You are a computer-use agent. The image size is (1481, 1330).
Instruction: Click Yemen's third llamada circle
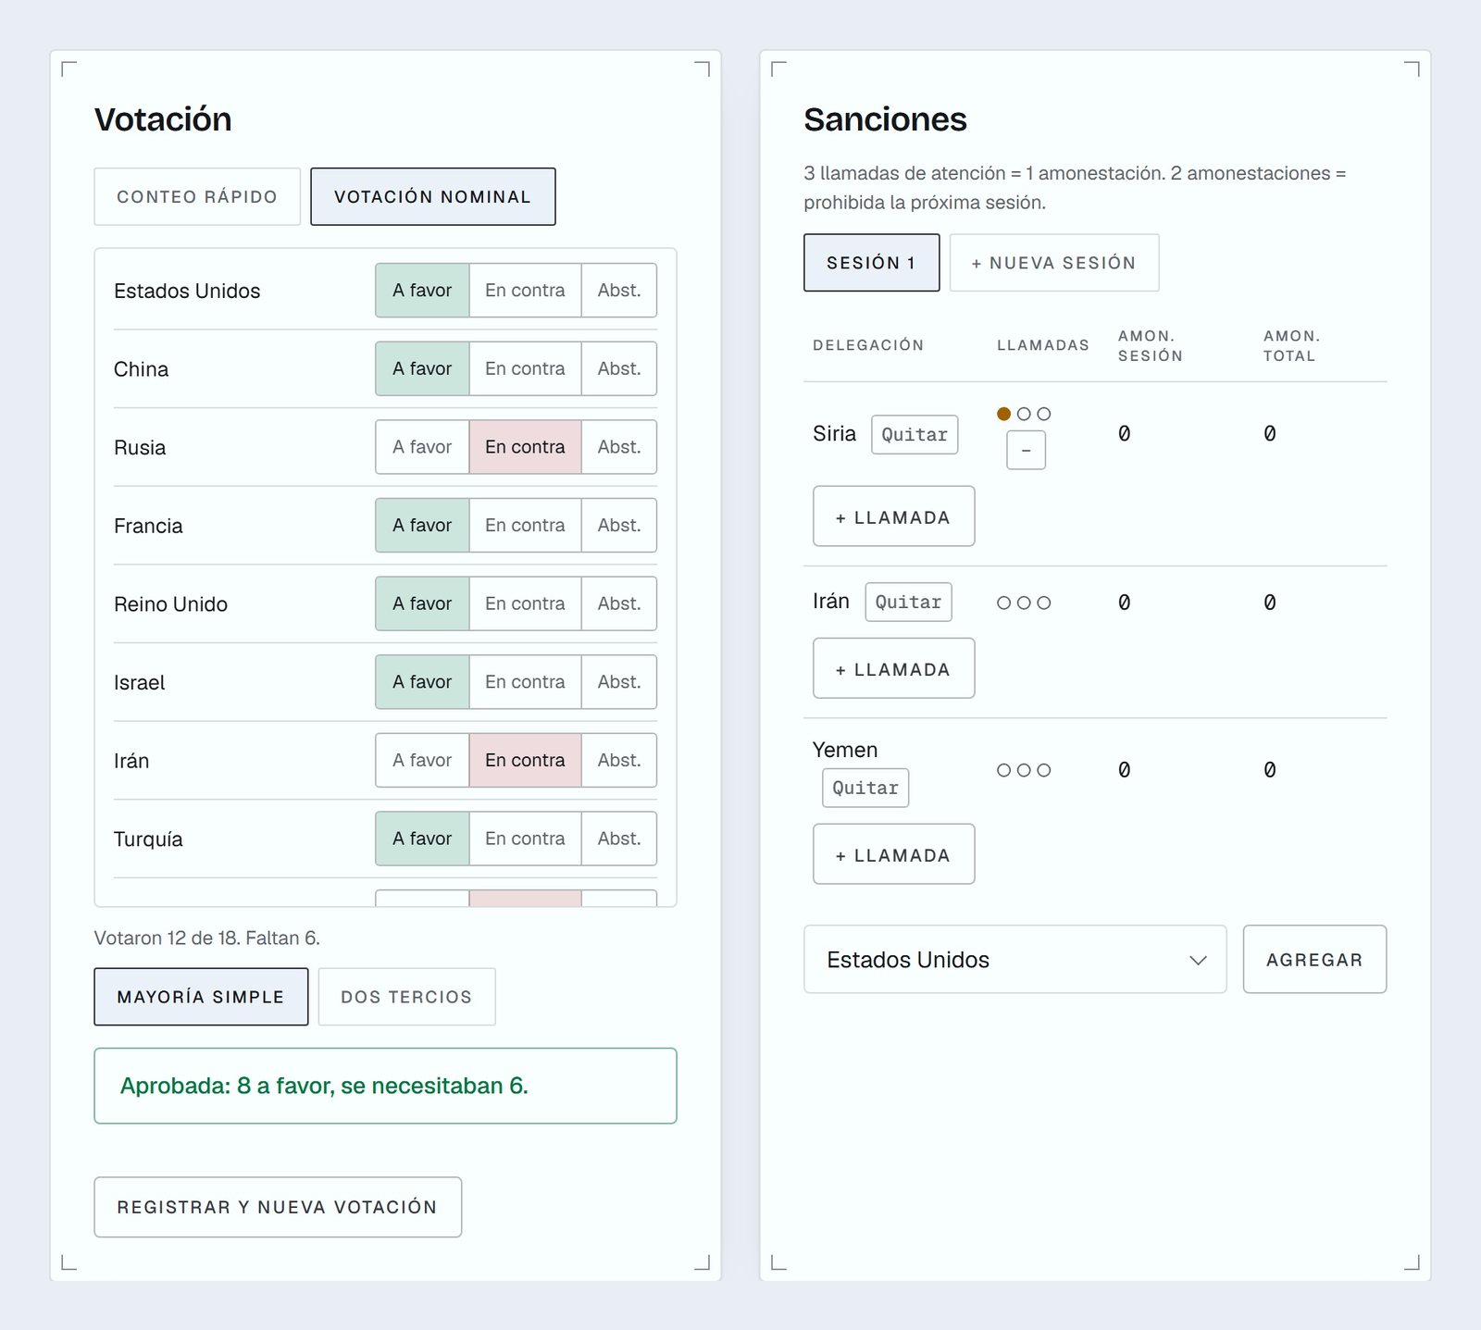(1044, 770)
